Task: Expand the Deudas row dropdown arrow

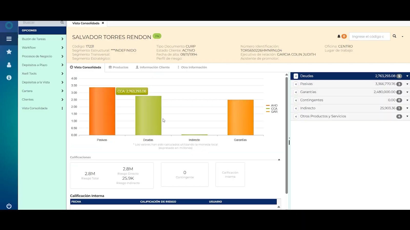Action: tap(407, 76)
